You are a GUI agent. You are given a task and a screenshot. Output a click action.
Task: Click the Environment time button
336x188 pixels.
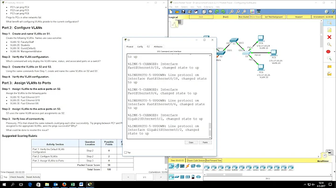323,17
